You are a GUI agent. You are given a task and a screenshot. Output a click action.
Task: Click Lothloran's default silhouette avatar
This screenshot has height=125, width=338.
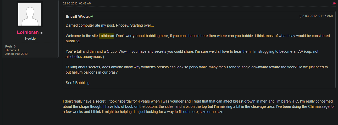point(30,14)
